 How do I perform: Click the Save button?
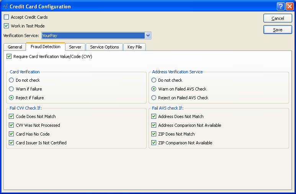click(277, 30)
